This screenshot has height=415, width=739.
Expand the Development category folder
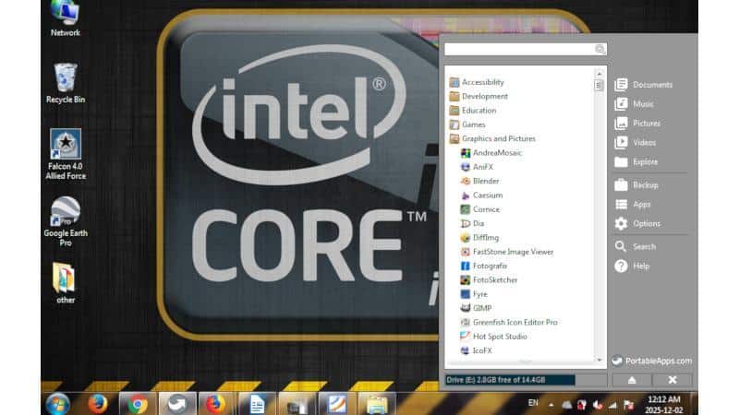pos(479,97)
